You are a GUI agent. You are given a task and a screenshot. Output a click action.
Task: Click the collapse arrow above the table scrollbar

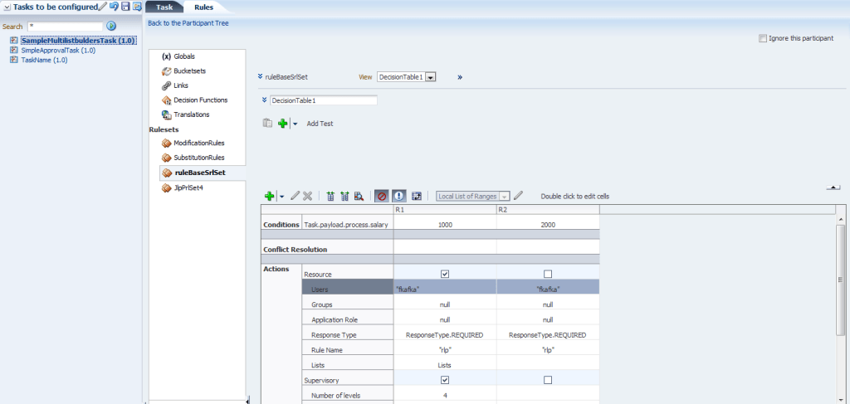(833, 187)
